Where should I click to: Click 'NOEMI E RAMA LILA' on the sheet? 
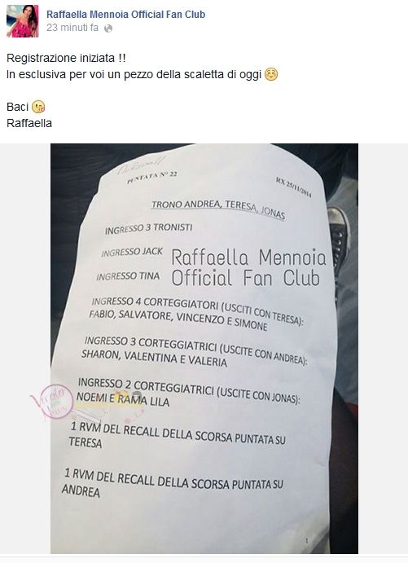(x=123, y=399)
